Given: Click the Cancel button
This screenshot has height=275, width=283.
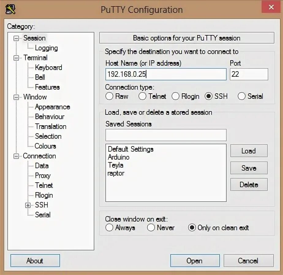Looking at the screenshot, I should tap(248, 261).
